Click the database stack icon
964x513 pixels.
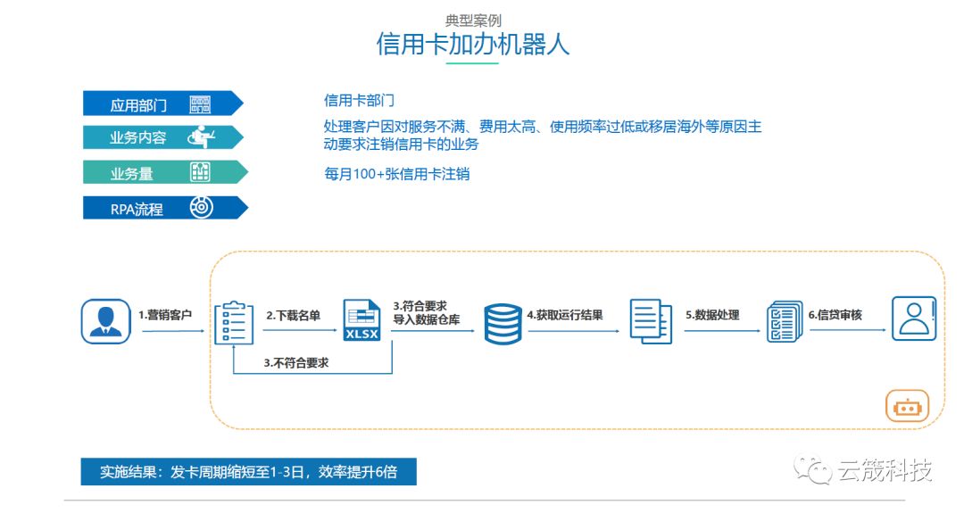coord(503,323)
